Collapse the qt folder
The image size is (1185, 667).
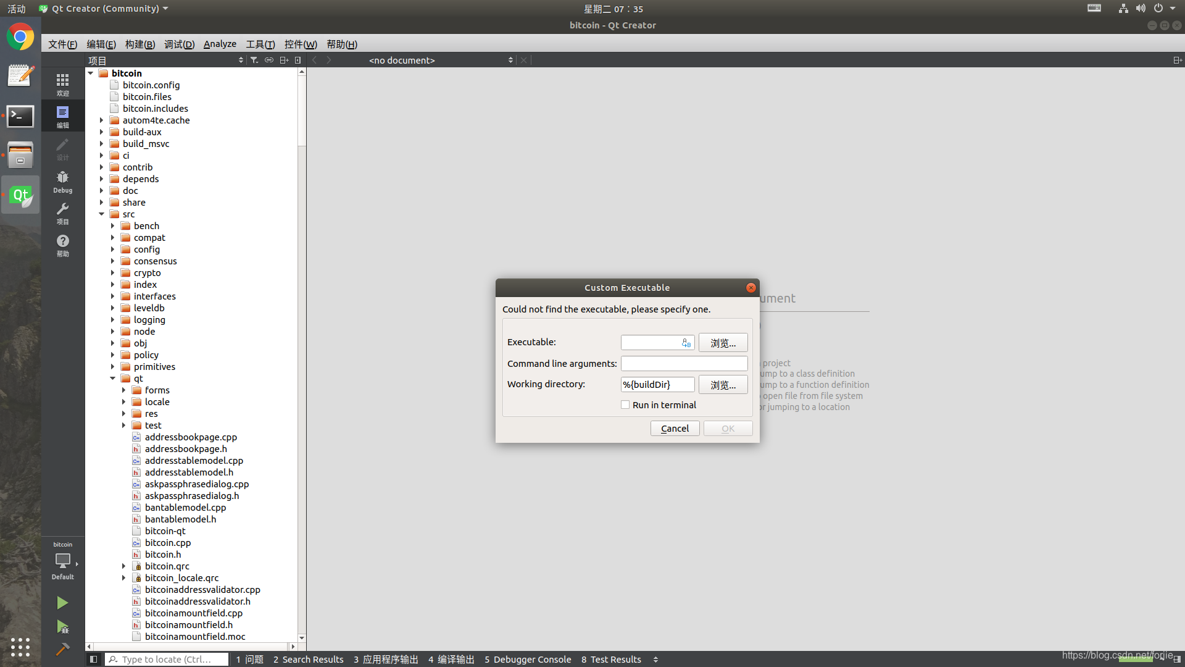pyautogui.click(x=113, y=378)
